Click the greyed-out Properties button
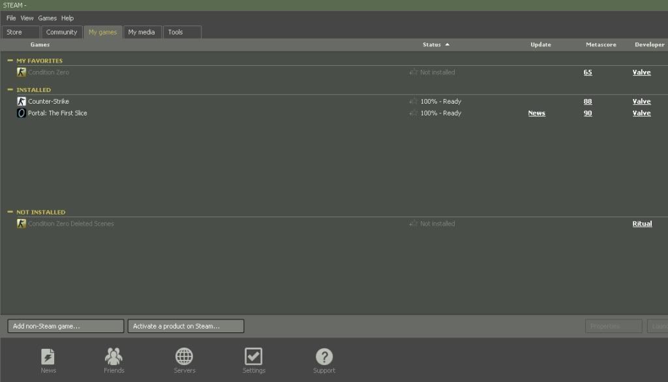 coord(613,326)
